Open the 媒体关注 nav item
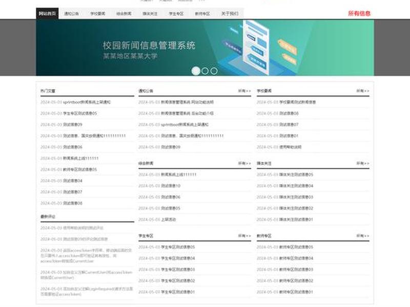Image resolution: width=410 pixels, height=307 pixels. coord(150,14)
